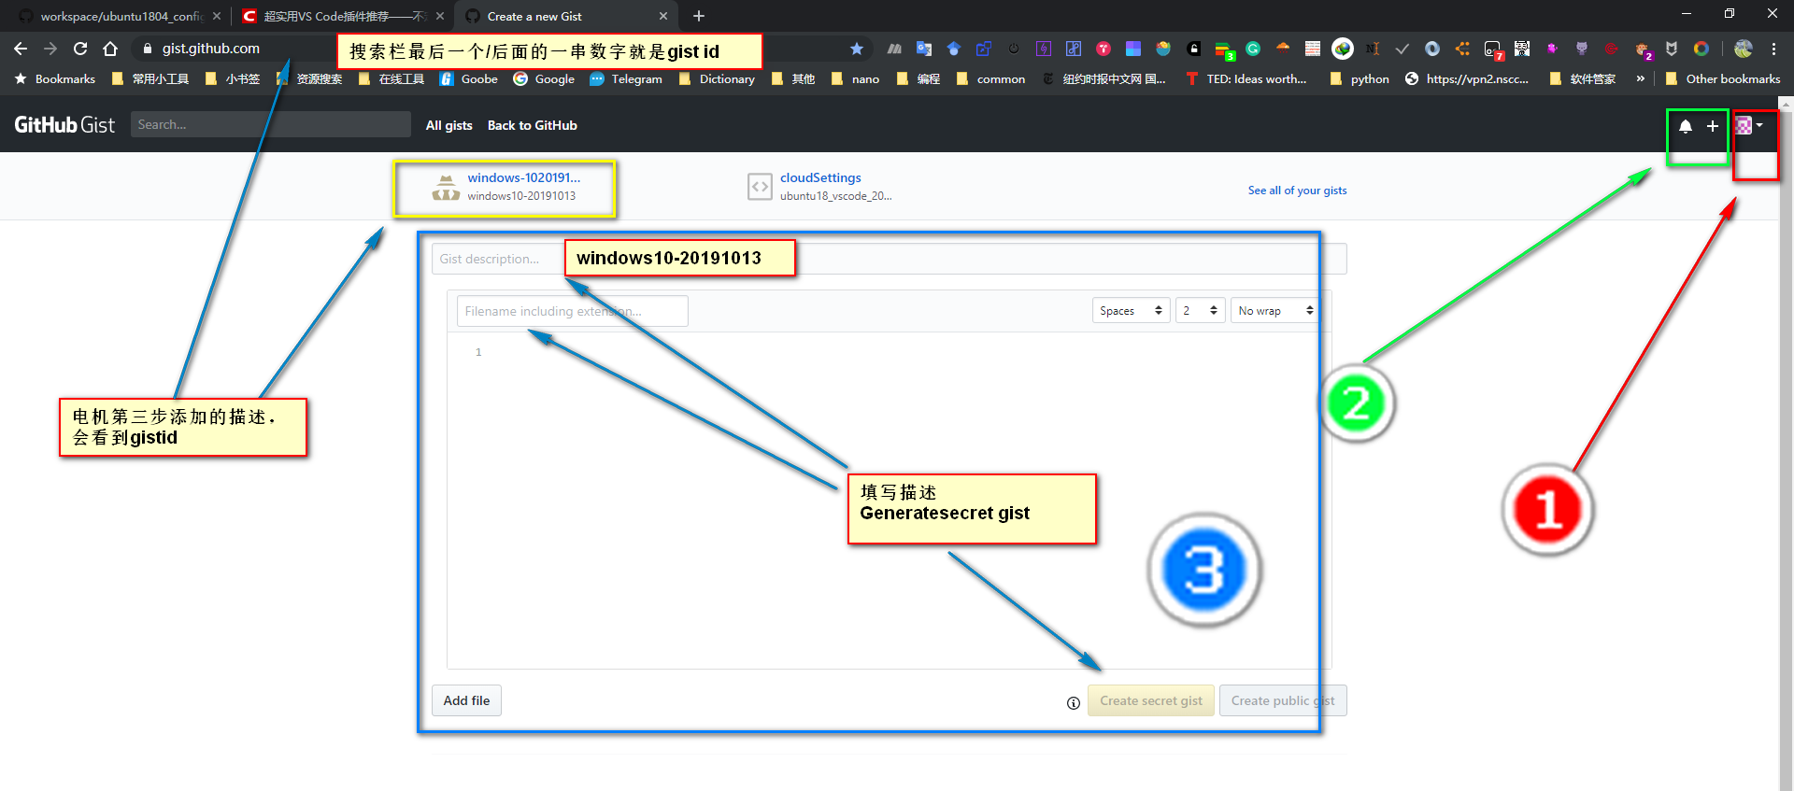The width and height of the screenshot is (1794, 791).
Task: Open the Chrome profile avatar
Action: point(1744,49)
